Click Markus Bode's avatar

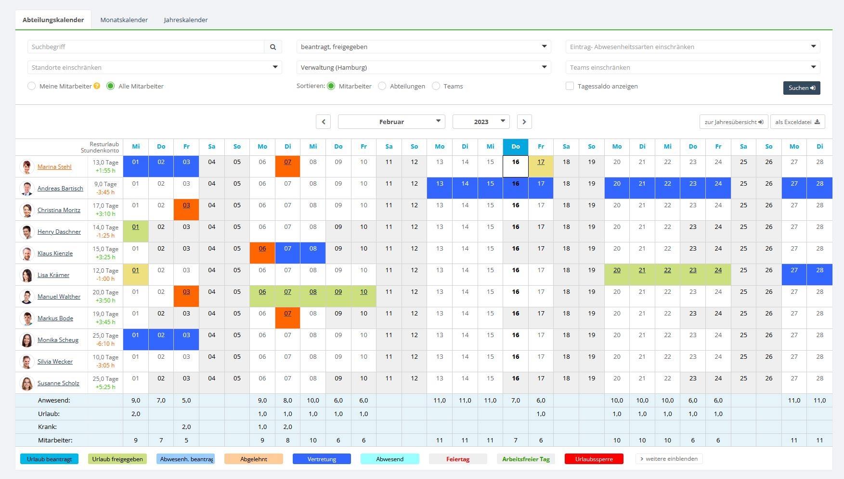[27, 318]
